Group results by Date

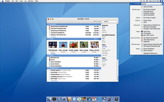(104, 29)
